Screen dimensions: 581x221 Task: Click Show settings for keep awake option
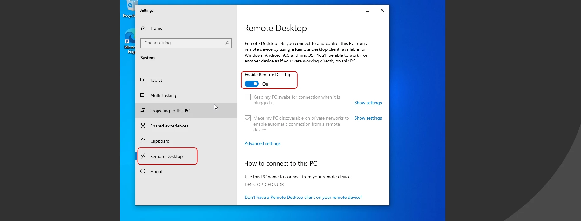[368, 103]
